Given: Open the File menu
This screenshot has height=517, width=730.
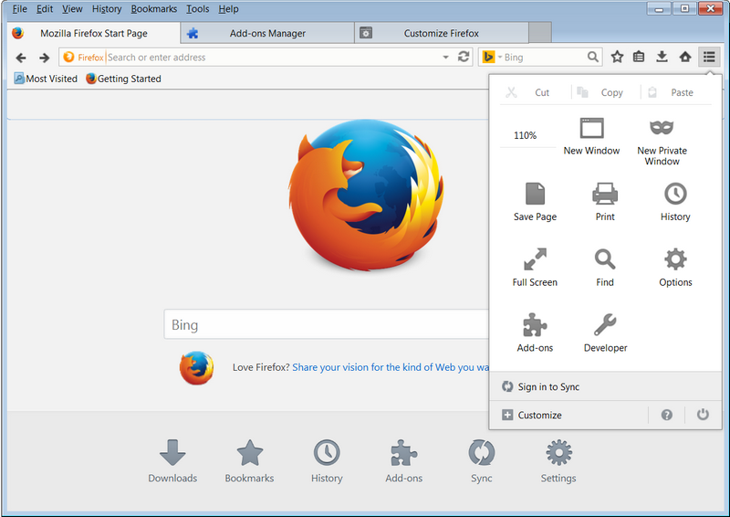Looking at the screenshot, I should [19, 9].
